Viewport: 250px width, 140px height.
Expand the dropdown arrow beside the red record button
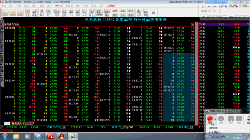pyautogui.click(x=215, y=120)
